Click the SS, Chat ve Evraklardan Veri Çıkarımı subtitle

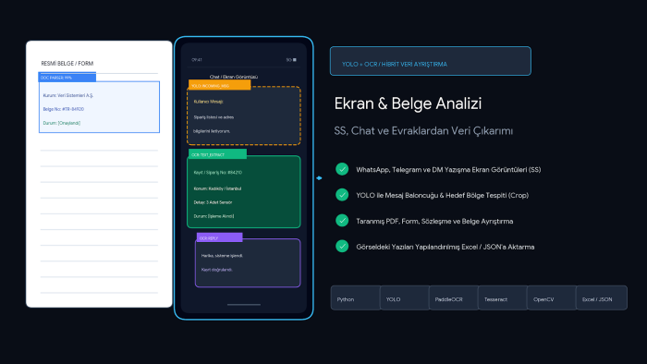423,131
